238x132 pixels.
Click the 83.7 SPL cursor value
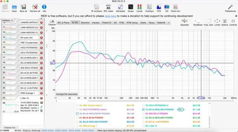pyautogui.click(x=52, y=63)
